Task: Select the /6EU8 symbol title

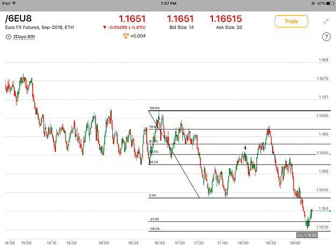Action: tap(18, 19)
